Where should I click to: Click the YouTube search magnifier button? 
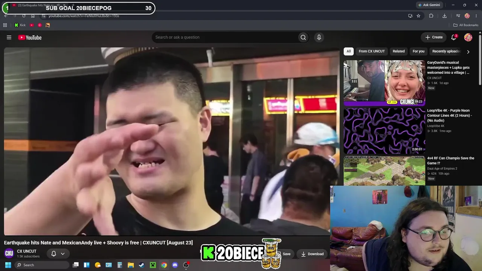(303, 37)
